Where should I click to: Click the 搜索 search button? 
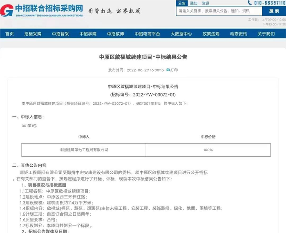(274, 11)
